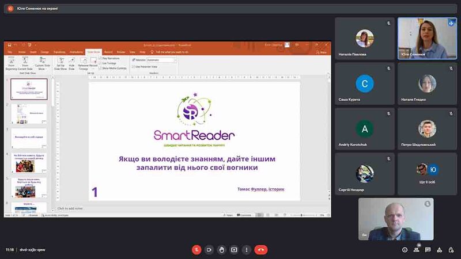Open the meeting details info icon
Viewport: 461px width, 259px height.
(405, 250)
